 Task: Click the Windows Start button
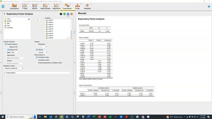(3, 117)
